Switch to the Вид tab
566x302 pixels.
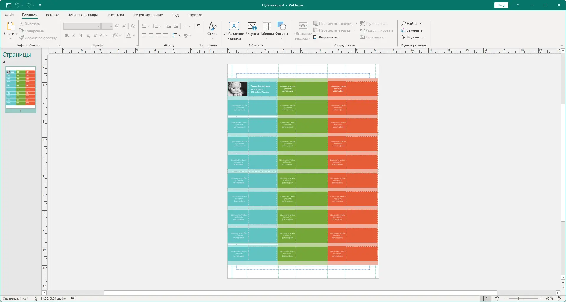click(x=176, y=15)
